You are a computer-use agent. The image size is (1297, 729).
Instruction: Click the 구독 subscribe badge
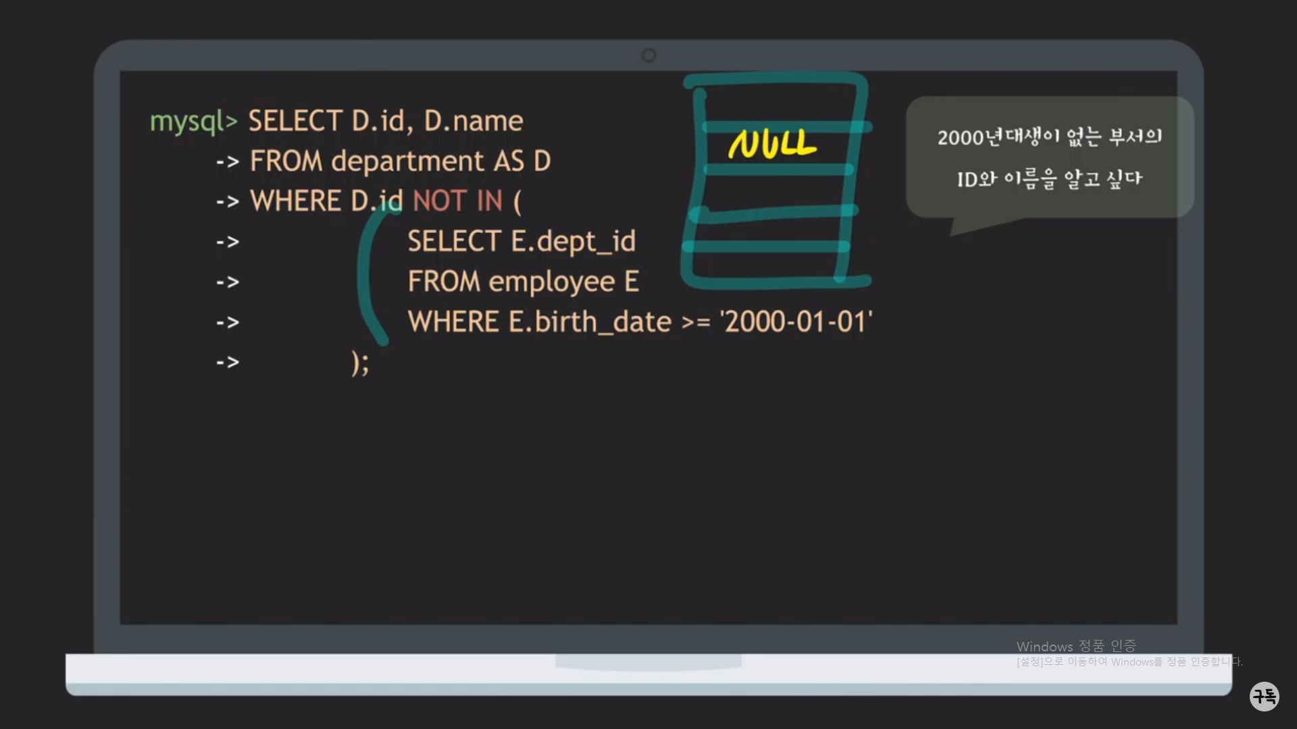click(1264, 696)
